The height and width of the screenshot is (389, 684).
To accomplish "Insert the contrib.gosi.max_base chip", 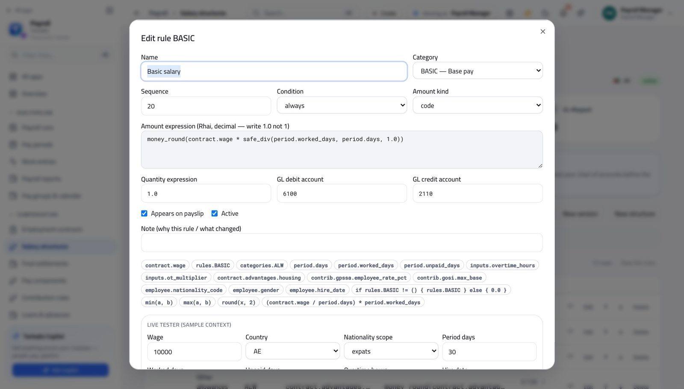I will 449,278.
